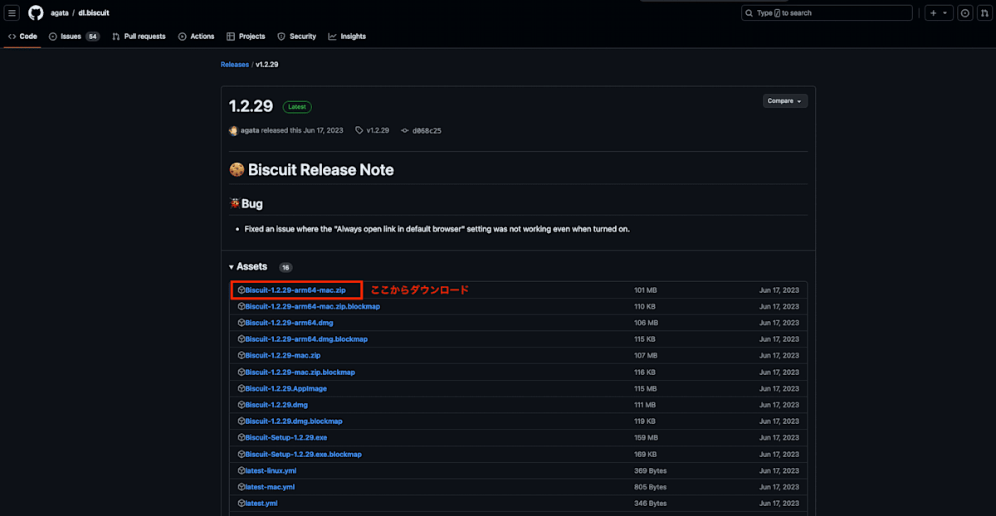This screenshot has height=516, width=996.
Task: Click the 159 MB size value
Action: (x=646, y=437)
